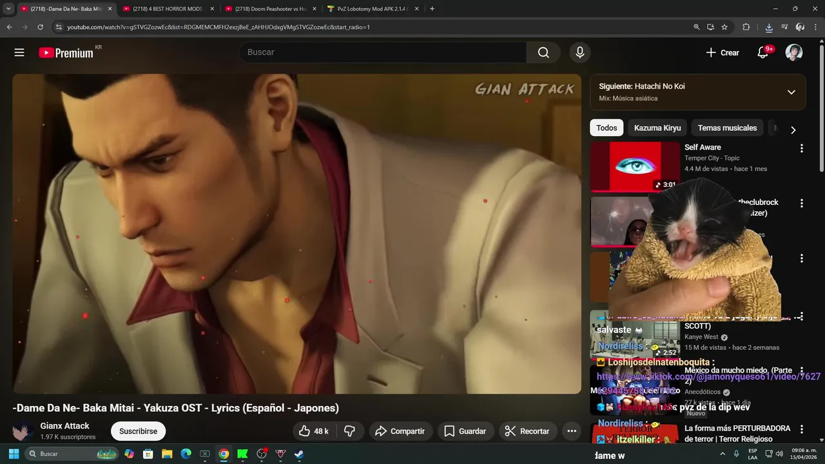Switch to Doom Peashooter vs tab
Screen dimensions: 825x464
click(270, 9)
